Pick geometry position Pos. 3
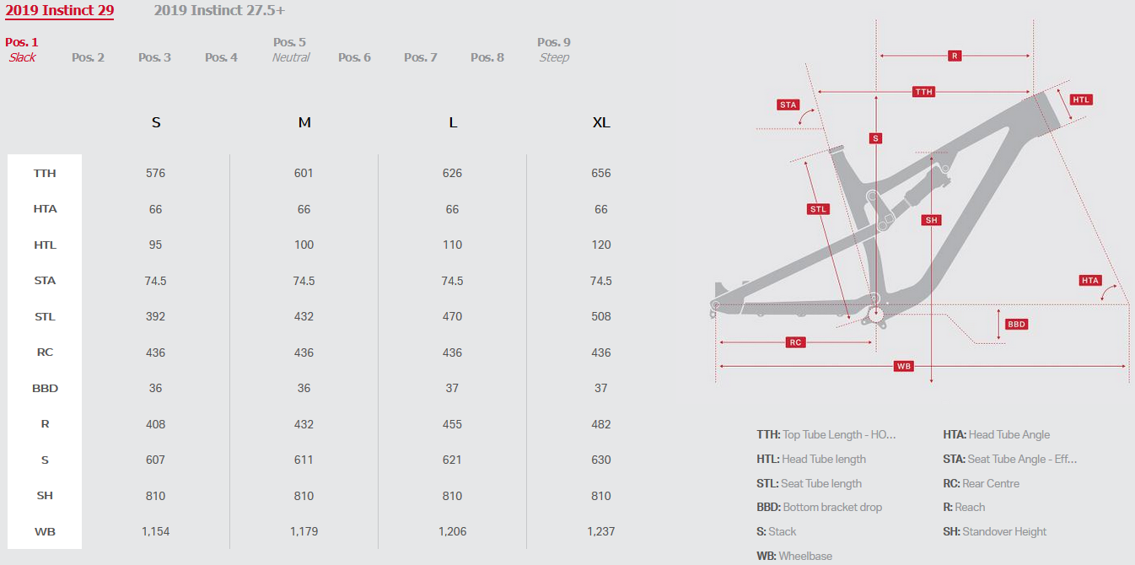This screenshot has width=1135, height=565. pos(154,57)
